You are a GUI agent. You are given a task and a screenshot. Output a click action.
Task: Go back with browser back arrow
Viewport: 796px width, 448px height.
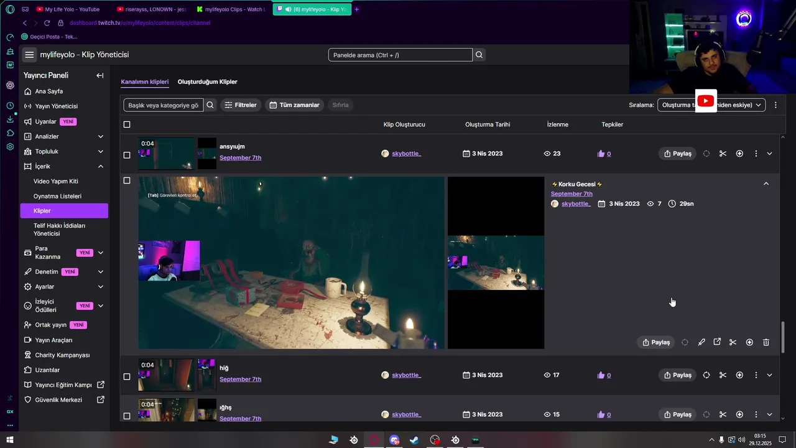pyautogui.click(x=25, y=23)
